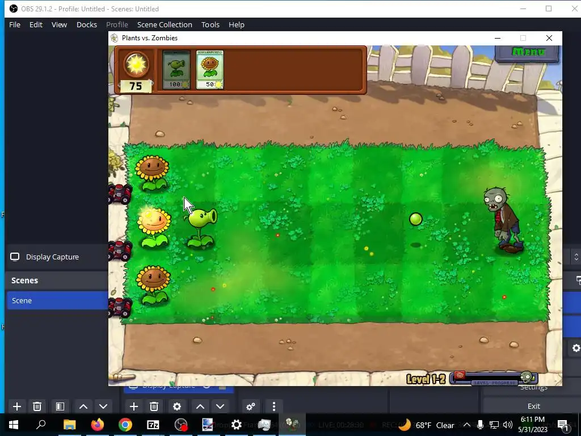This screenshot has height=436, width=581.
Task: Open 7-Zip from the taskbar
Action: click(x=153, y=425)
